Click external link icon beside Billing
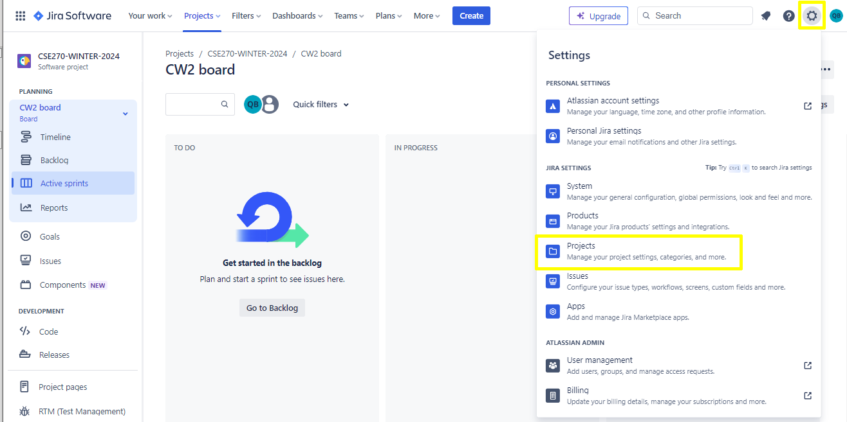Screen dimensions: 847x422 pos(808,396)
